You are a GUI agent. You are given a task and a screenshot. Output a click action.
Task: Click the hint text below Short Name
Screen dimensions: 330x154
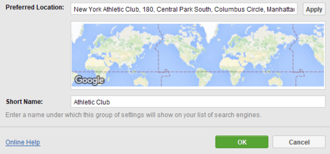coord(133,115)
